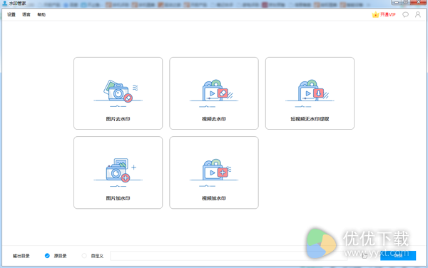
Task: Select the 自定义 radio button
Action: pyautogui.click(x=84, y=256)
